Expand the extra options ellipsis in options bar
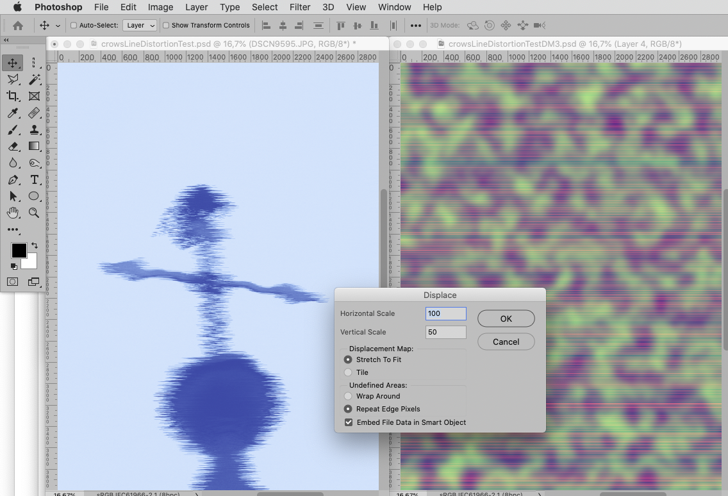 pyautogui.click(x=415, y=26)
